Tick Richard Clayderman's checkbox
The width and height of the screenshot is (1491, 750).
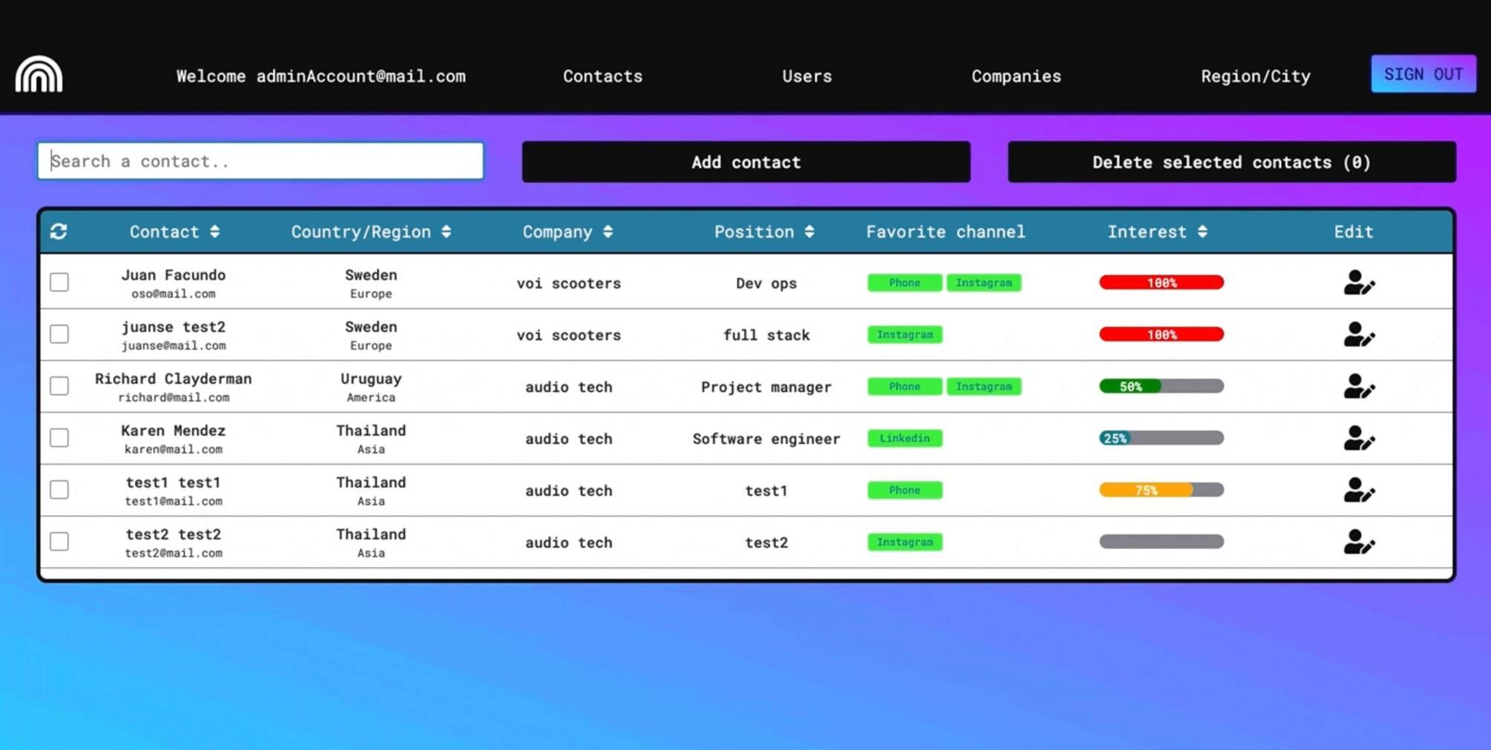[59, 386]
